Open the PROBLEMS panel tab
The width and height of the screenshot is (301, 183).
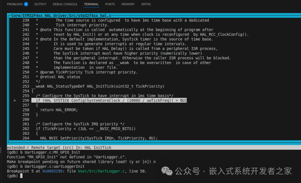(15, 4)
